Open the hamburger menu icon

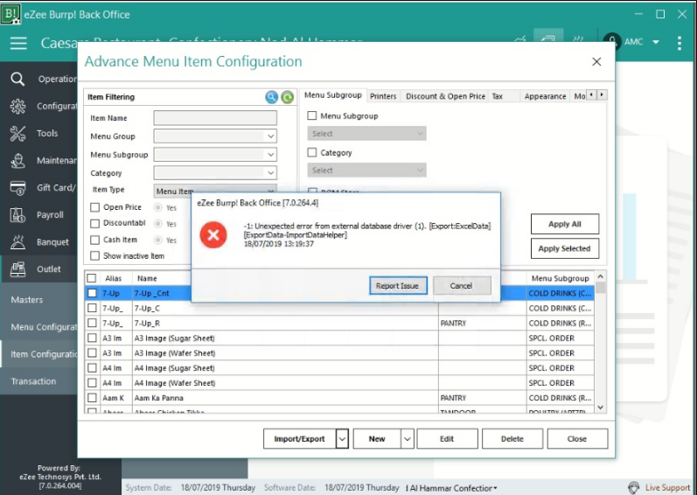pos(18,43)
